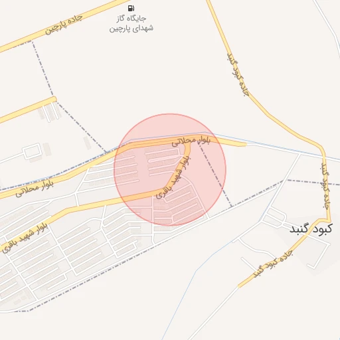Click the کبود گنبد village name
The height and width of the screenshot is (340, 340).
pos(311,229)
